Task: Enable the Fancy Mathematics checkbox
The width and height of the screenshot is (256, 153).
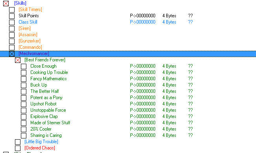Action: coord(24,79)
